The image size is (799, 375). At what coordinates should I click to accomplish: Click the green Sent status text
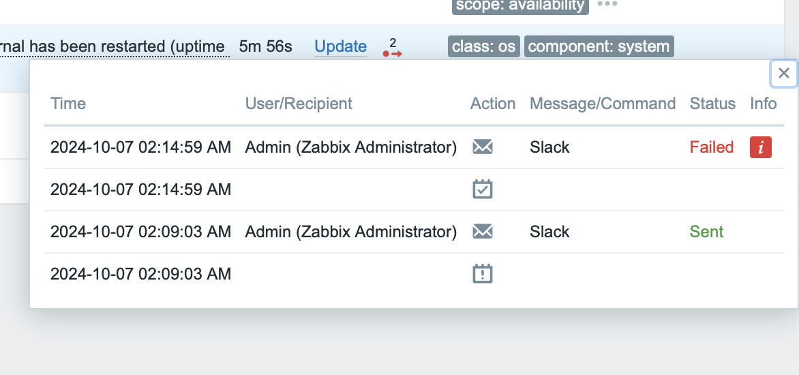point(706,232)
